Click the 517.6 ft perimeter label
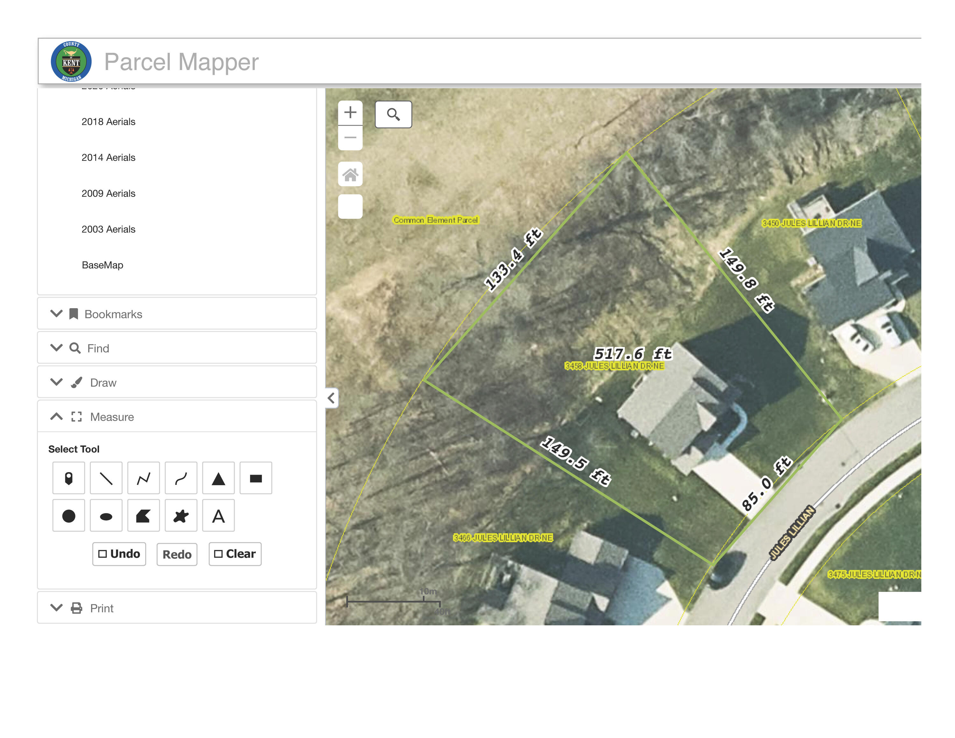955x738 pixels. coord(633,353)
